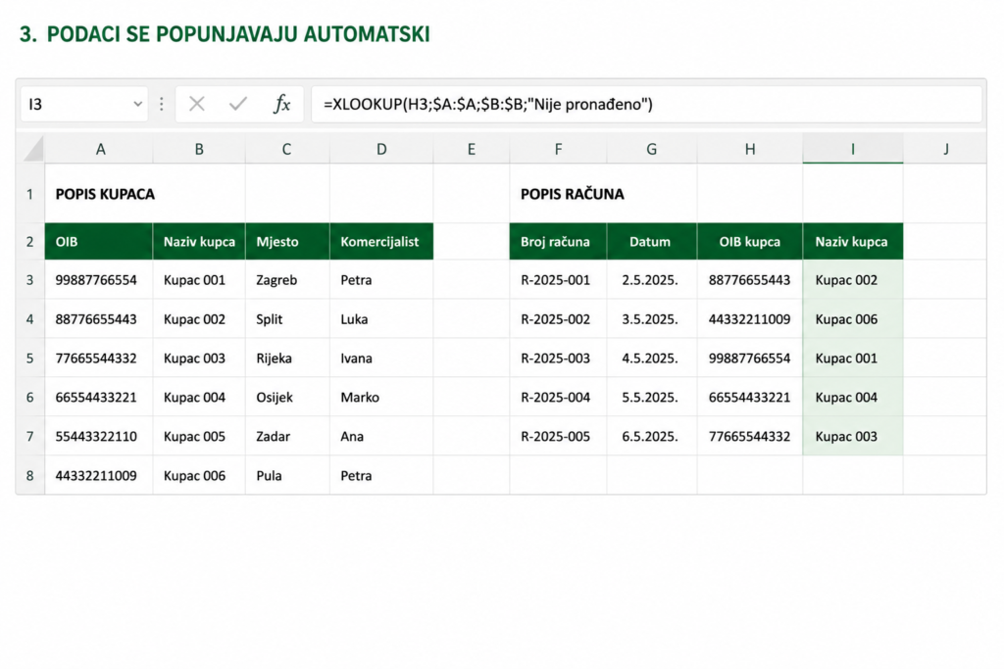Select cell Kupac 003 in column I

pos(853,436)
